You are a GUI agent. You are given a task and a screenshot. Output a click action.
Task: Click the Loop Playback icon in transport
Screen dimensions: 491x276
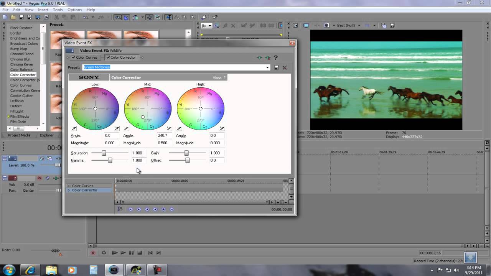pyautogui.click(x=104, y=253)
